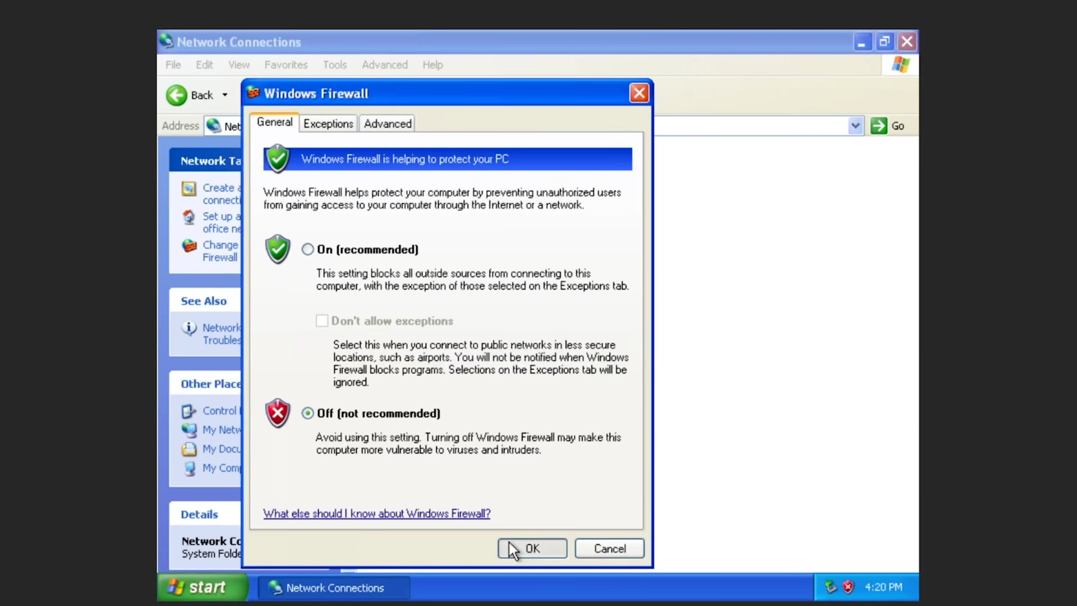Open the Help menu
The height and width of the screenshot is (606, 1077).
(x=432, y=65)
